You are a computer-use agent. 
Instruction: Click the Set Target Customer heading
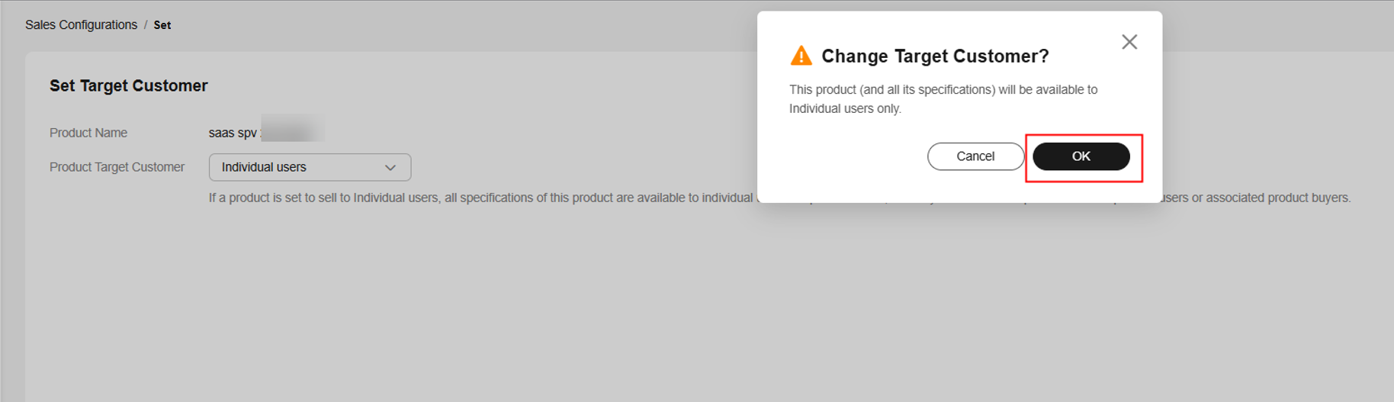(129, 85)
